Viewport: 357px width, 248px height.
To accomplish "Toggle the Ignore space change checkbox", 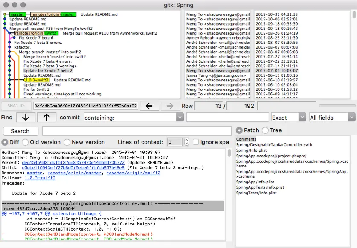I will point(196,142).
